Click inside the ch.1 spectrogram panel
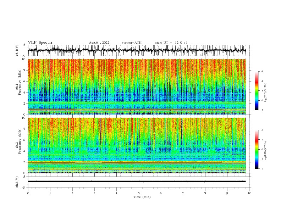 pos(137,87)
